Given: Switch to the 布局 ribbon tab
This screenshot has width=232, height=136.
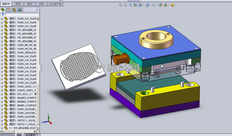Looking at the screenshot, I should pos(18,4).
